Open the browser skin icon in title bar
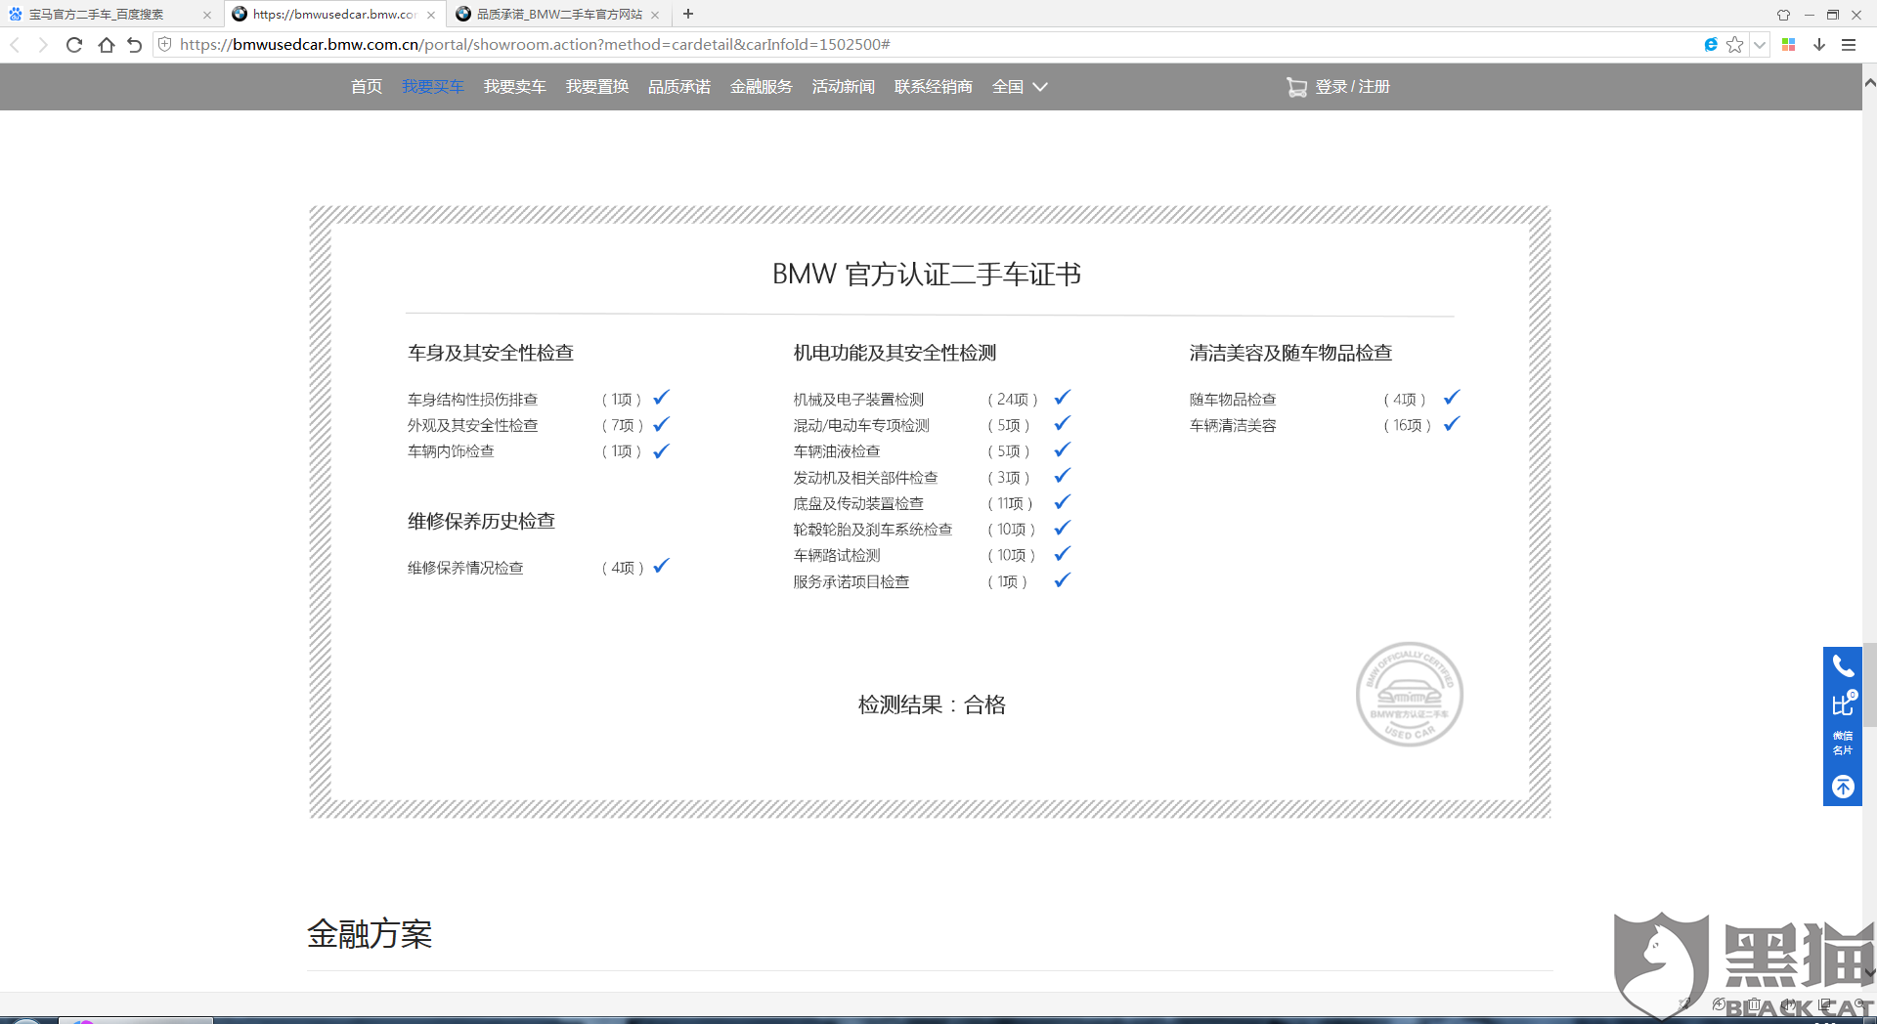The image size is (1877, 1024). click(1783, 15)
